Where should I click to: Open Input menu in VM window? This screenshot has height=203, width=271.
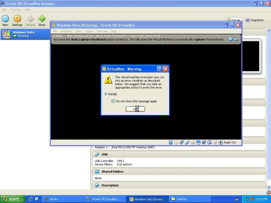coord(89,31)
